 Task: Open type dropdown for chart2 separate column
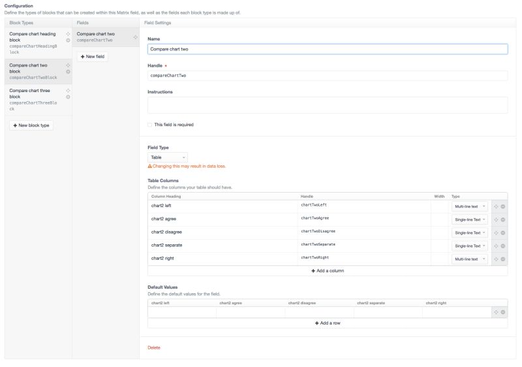tap(469, 246)
